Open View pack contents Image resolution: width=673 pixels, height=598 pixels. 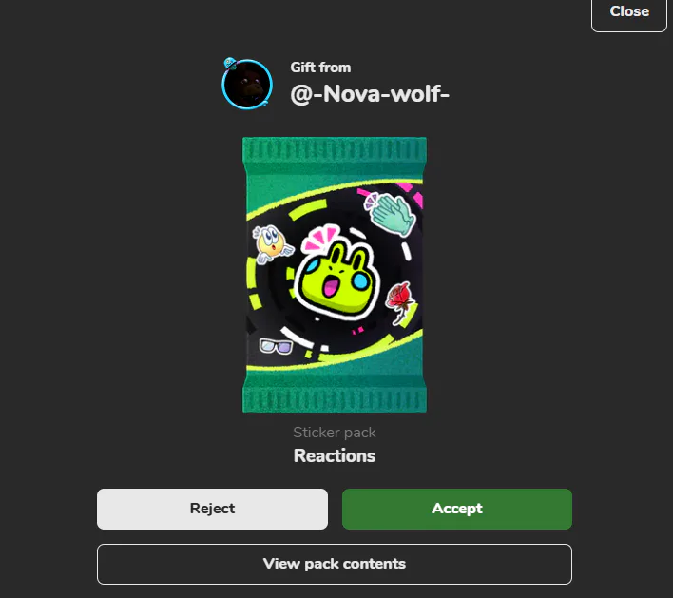pos(335,564)
